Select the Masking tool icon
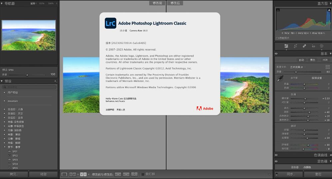The image size is (332, 179). coord(322,46)
